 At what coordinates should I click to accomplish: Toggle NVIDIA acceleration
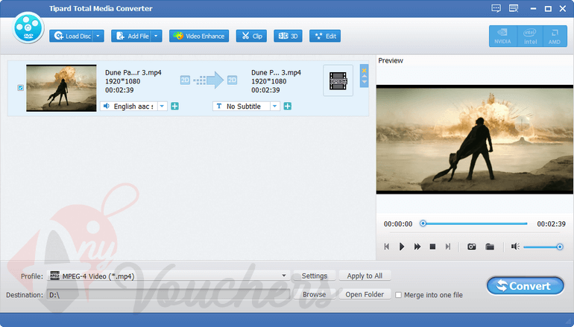503,36
